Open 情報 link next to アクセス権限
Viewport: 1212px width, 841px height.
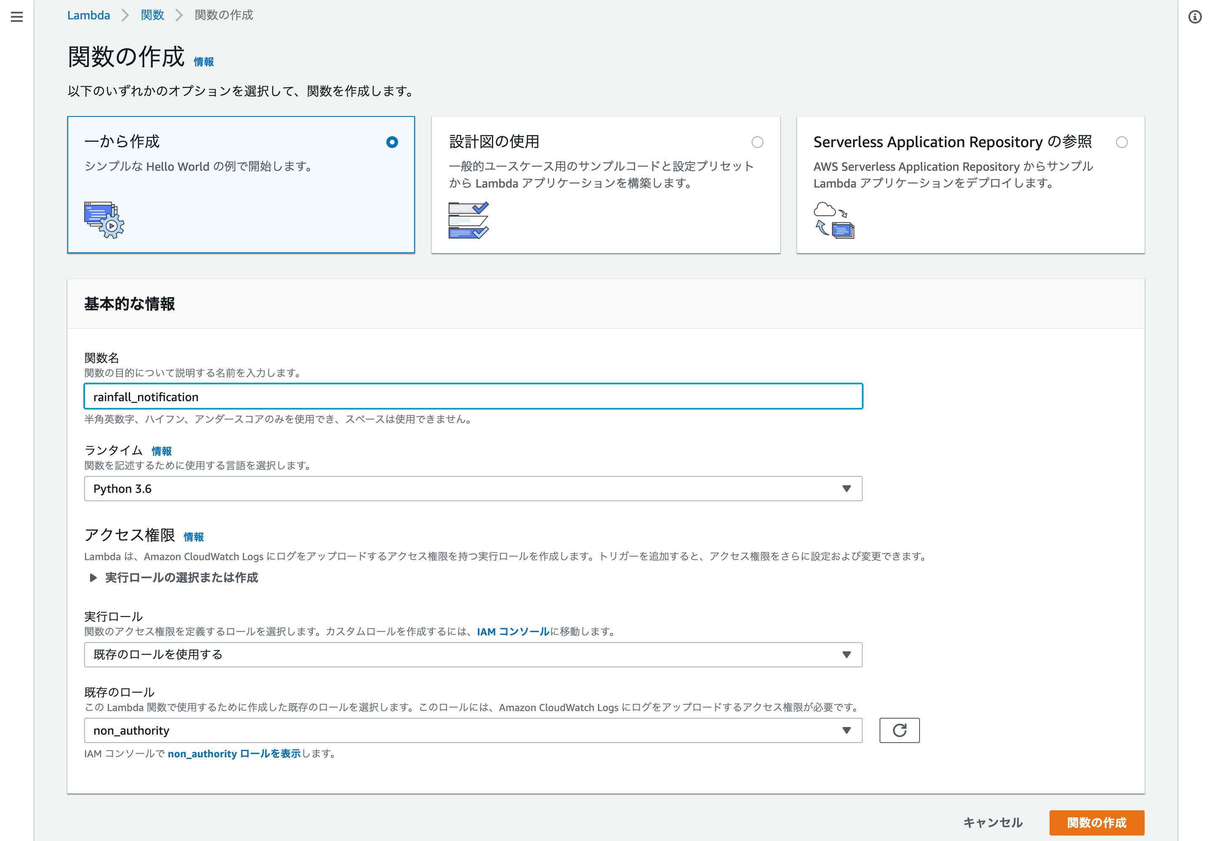[194, 537]
